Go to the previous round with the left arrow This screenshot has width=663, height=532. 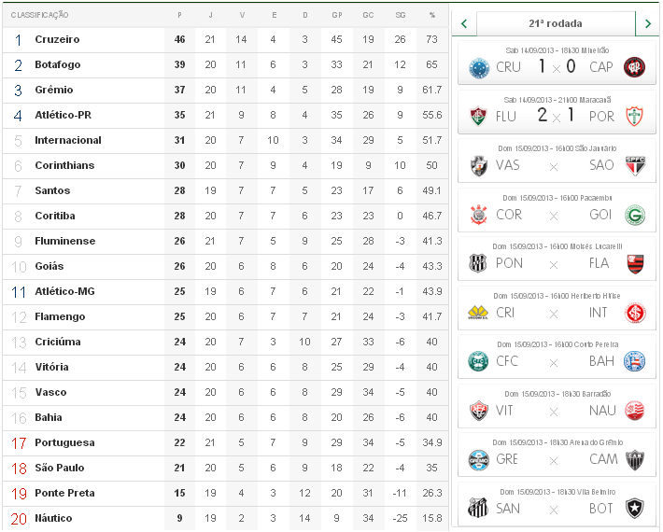tap(464, 23)
